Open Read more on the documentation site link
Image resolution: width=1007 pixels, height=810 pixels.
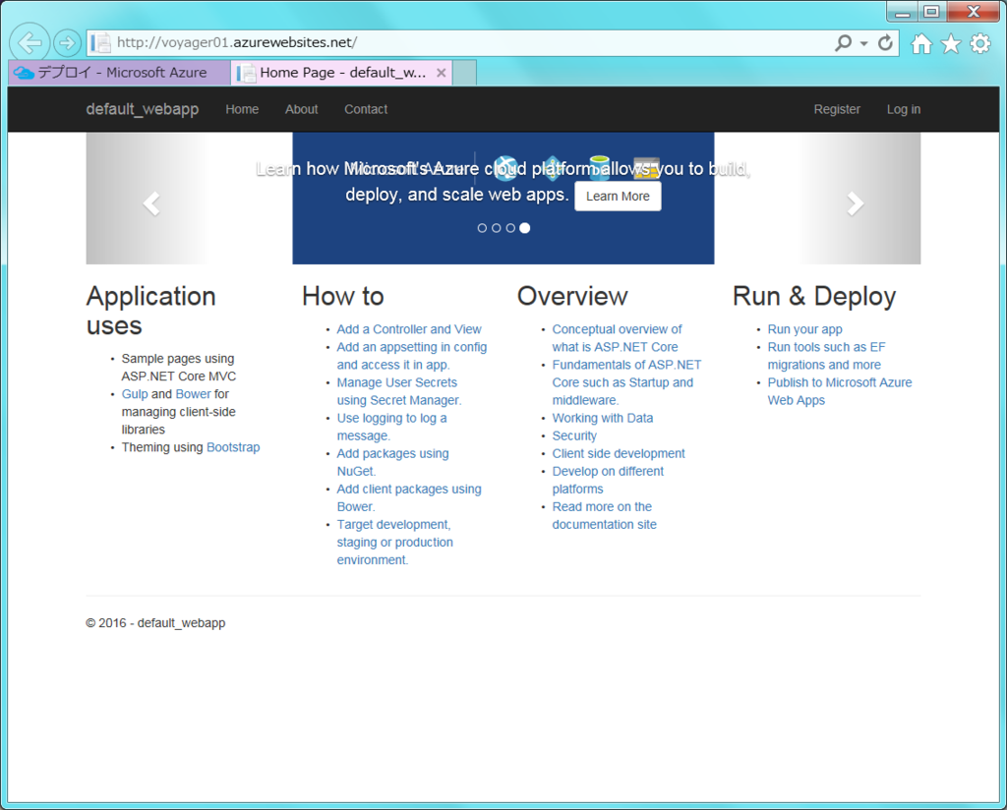[x=605, y=515]
